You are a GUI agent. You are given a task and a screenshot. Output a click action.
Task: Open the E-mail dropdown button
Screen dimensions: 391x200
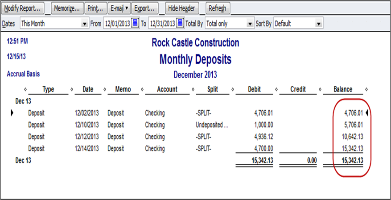119,8
